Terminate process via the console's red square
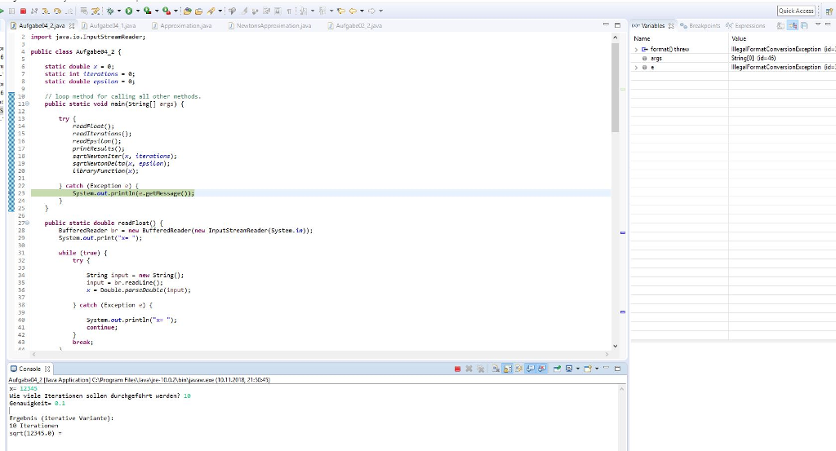This screenshot has height=451, width=836. (x=457, y=369)
